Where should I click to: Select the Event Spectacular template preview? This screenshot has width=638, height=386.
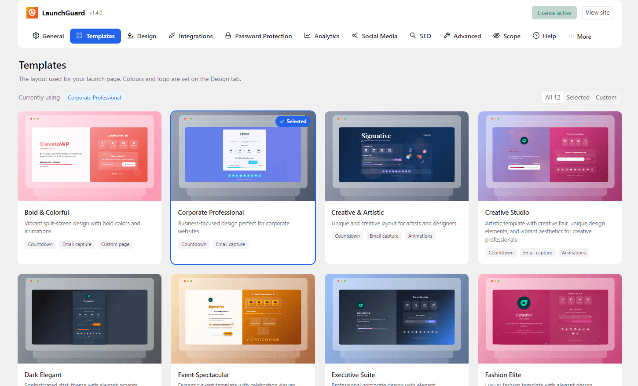pos(243,319)
